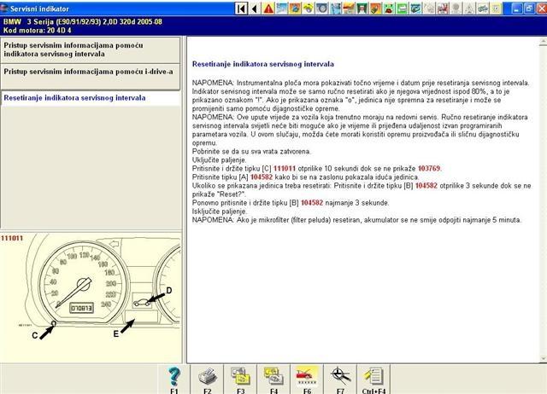The height and width of the screenshot is (394, 547).
Task: Click the F6 red car icon
Action: [307, 380]
